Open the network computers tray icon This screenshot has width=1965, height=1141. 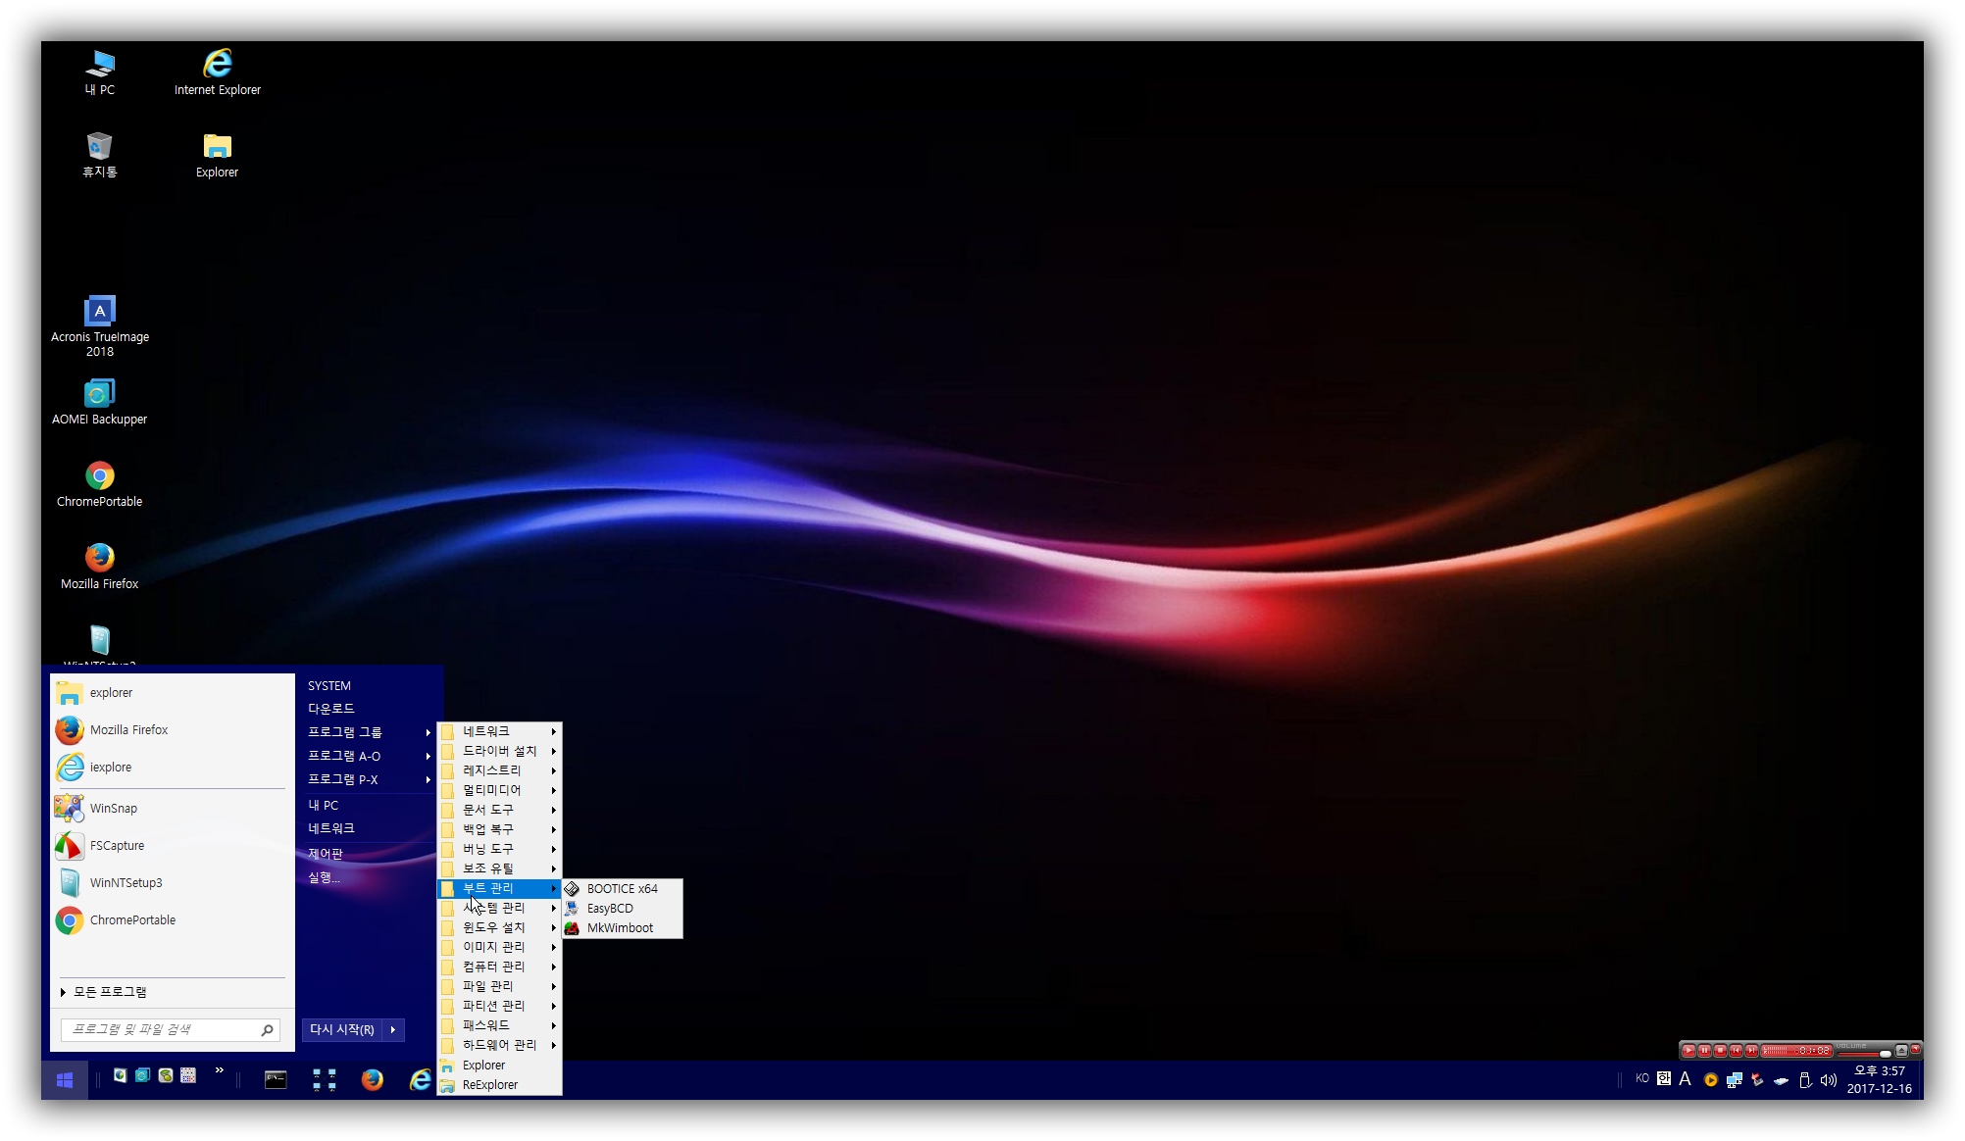click(1735, 1080)
